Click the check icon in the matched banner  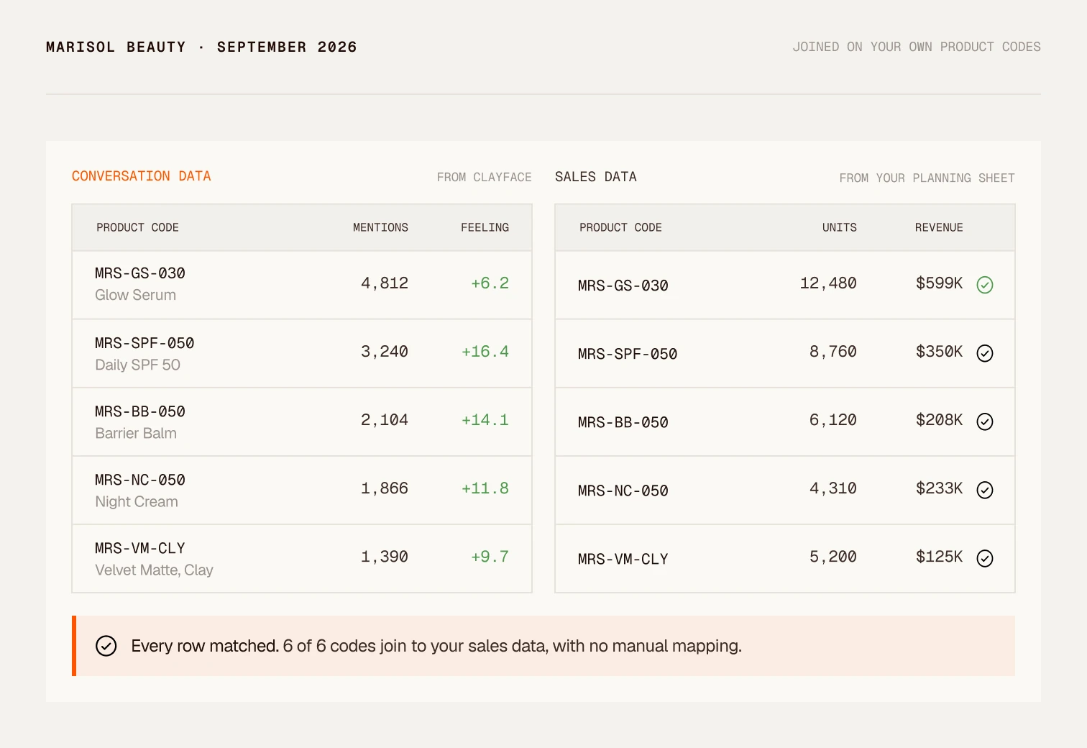point(106,646)
